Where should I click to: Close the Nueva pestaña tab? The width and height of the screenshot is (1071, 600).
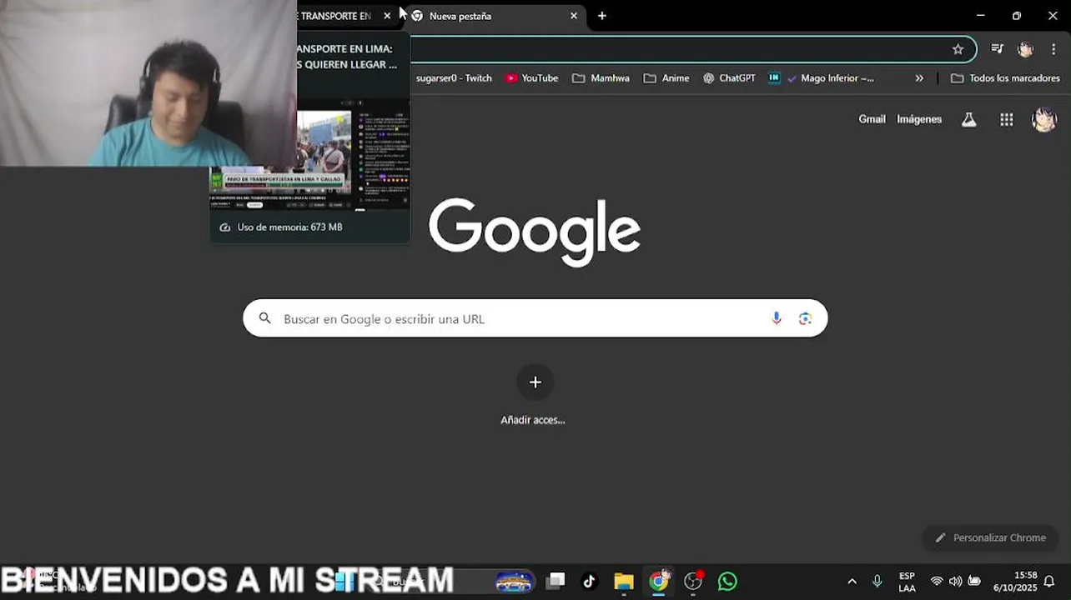coord(574,16)
